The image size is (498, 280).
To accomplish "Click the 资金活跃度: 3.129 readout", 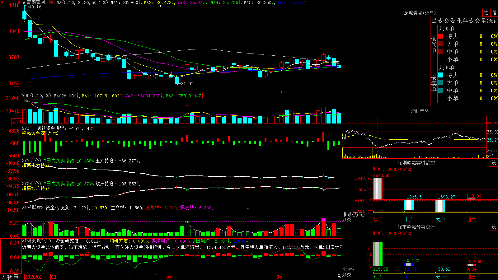I will pos(66,208).
